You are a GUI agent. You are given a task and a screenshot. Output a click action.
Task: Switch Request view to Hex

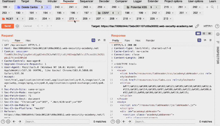[x=28, y=40]
